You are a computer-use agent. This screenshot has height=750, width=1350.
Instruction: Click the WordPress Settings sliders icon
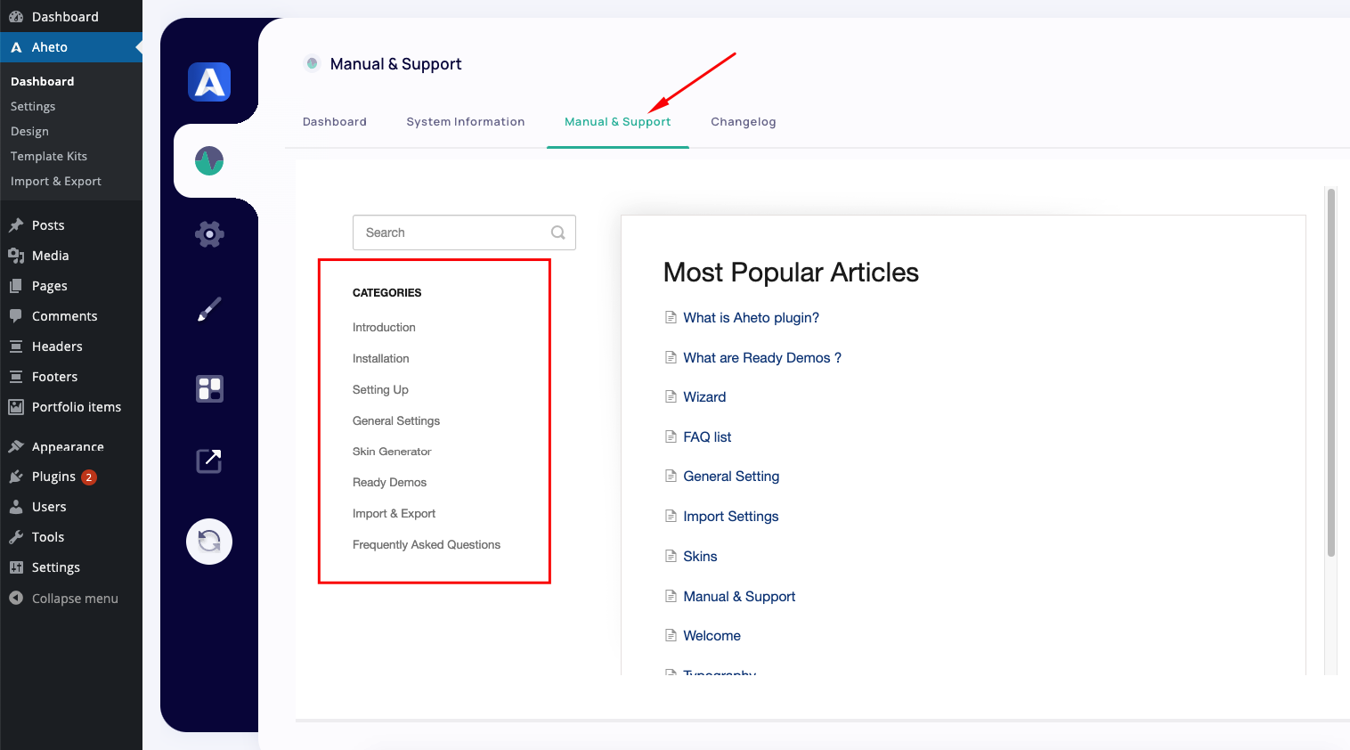coord(16,567)
